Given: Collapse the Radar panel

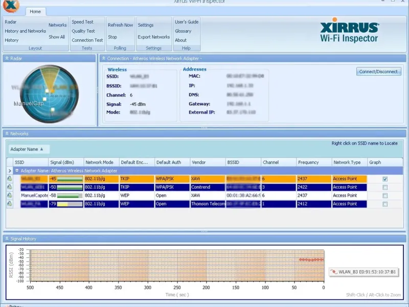Looking at the screenshot, I should click(x=7, y=58).
